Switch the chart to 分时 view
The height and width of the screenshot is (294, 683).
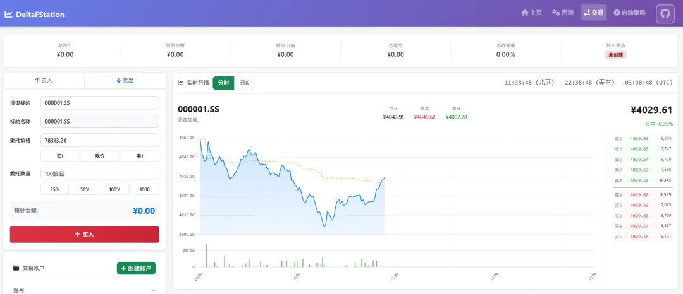tap(223, 83)
